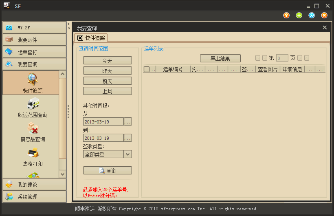Switch to the 快件追踪 tab

coord(91,38)
